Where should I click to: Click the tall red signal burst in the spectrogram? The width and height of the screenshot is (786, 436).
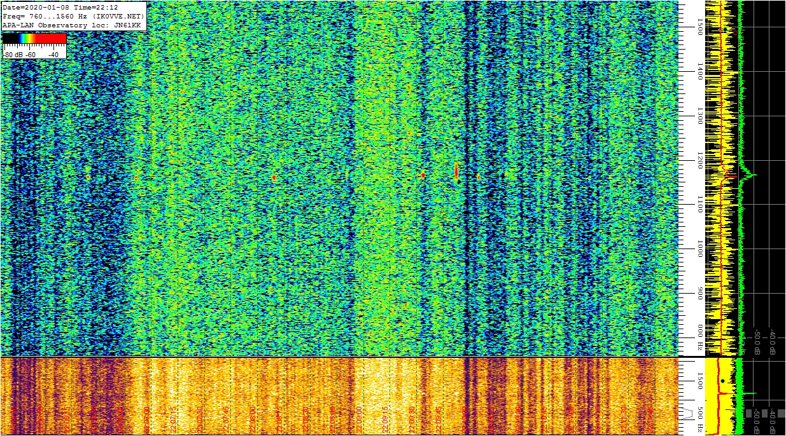(456, 170)
